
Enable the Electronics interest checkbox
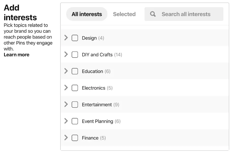(75, 88)
